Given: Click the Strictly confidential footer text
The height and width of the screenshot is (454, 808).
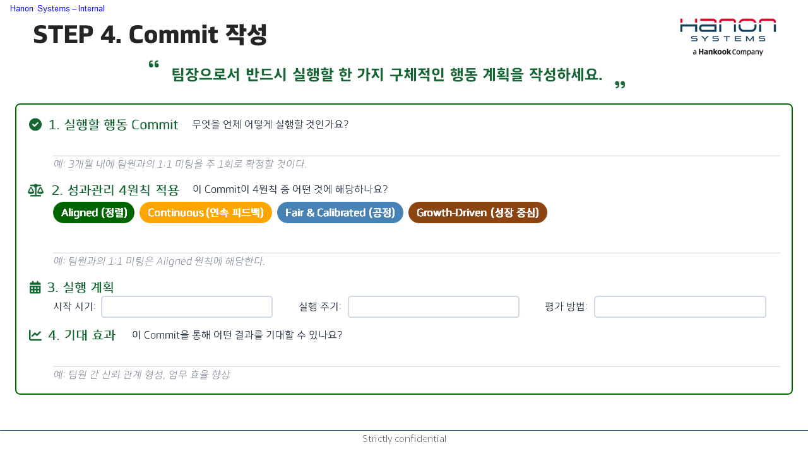Looking at the screenshot, I should click(x=404, y=439).
